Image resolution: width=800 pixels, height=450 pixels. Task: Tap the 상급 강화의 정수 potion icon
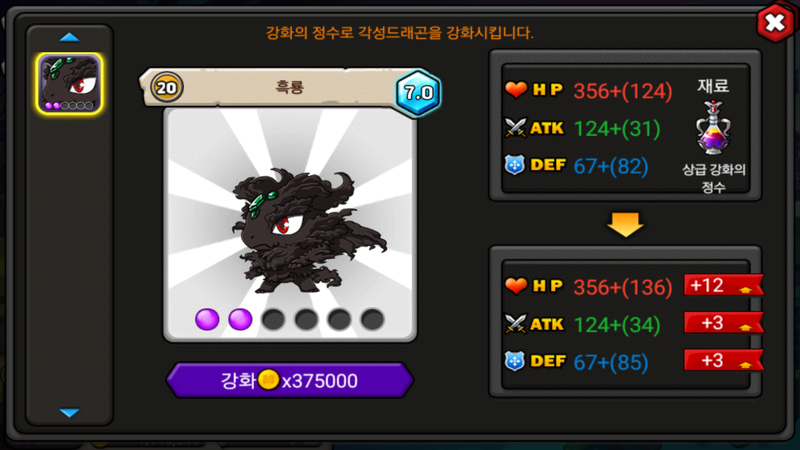coord(713,127)
